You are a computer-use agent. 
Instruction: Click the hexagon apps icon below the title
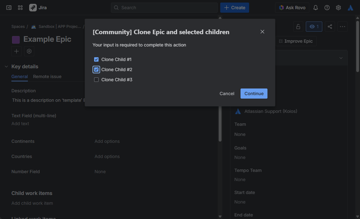(x=29, y=51)
